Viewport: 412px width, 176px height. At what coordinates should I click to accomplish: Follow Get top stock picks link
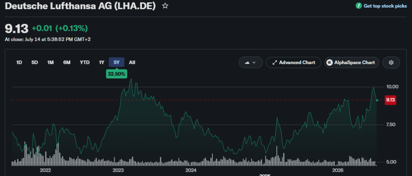coord(385,6)
